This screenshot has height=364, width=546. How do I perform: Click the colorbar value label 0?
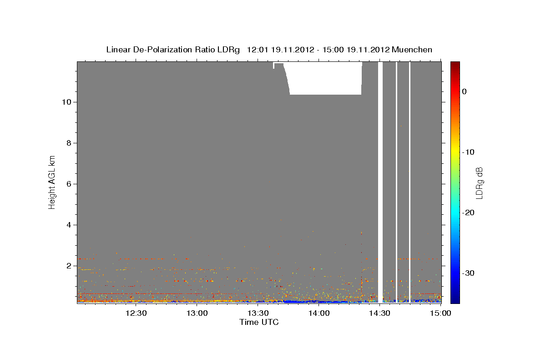tap(465, 91)
